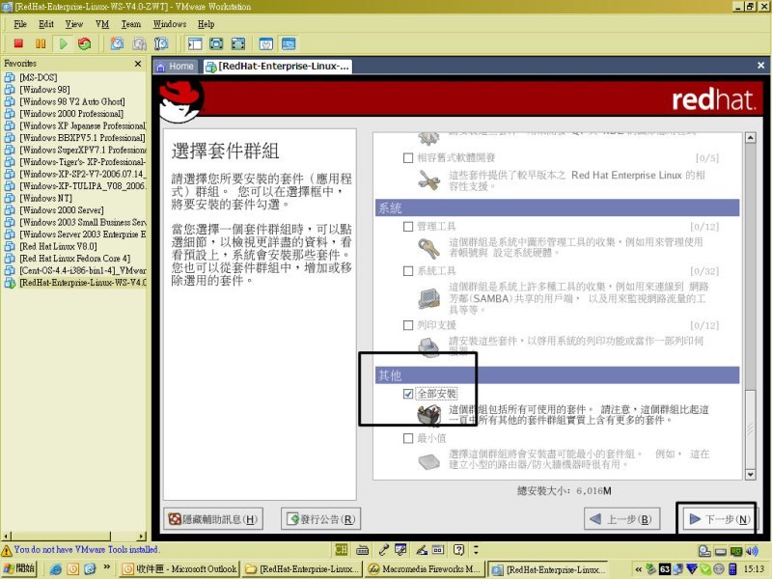This screenshot has height=579, width=772.
Task: Click Favorites panel horizontal scroll right arrow
Action: (142, 537)
